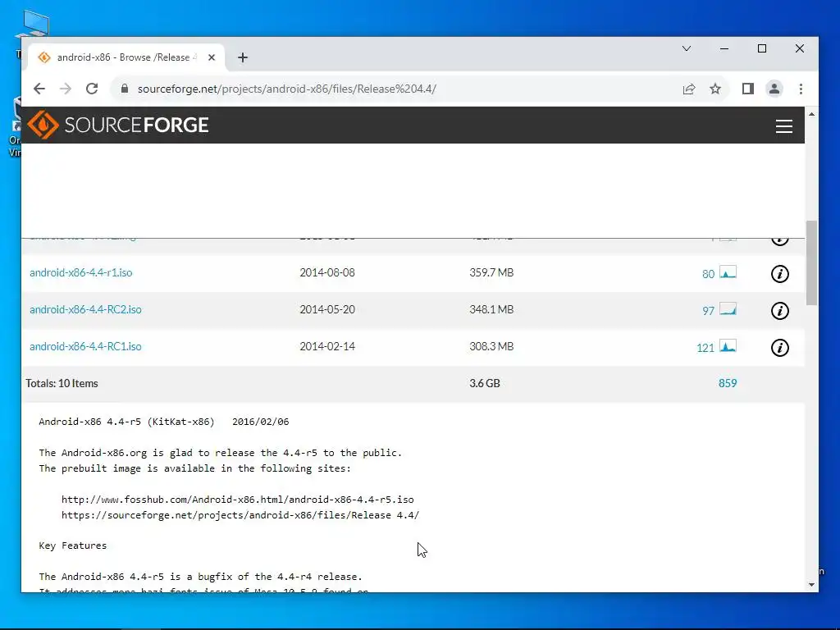Click the fosshub.com URL text
Image resolution: width=840 pixels, height=630 pixels.
[237, 500]
